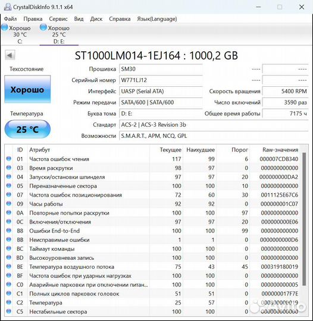Open the Правка menu
The image size is (313, 321).
coord(33,19)
